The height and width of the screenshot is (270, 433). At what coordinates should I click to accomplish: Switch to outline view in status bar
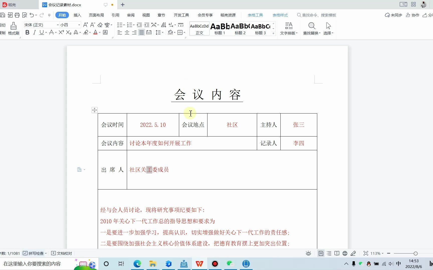coord(329,253)
